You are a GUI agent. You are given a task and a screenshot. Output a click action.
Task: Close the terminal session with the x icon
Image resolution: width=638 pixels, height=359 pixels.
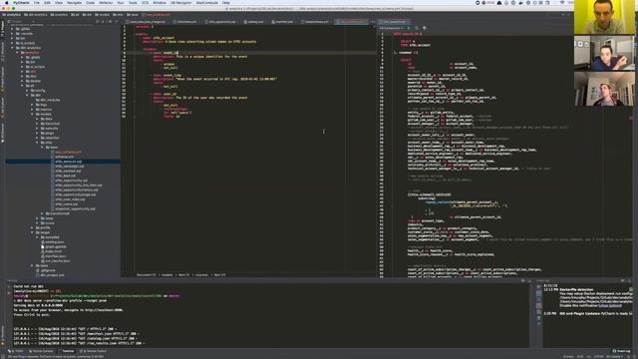[x=9, y=292]
